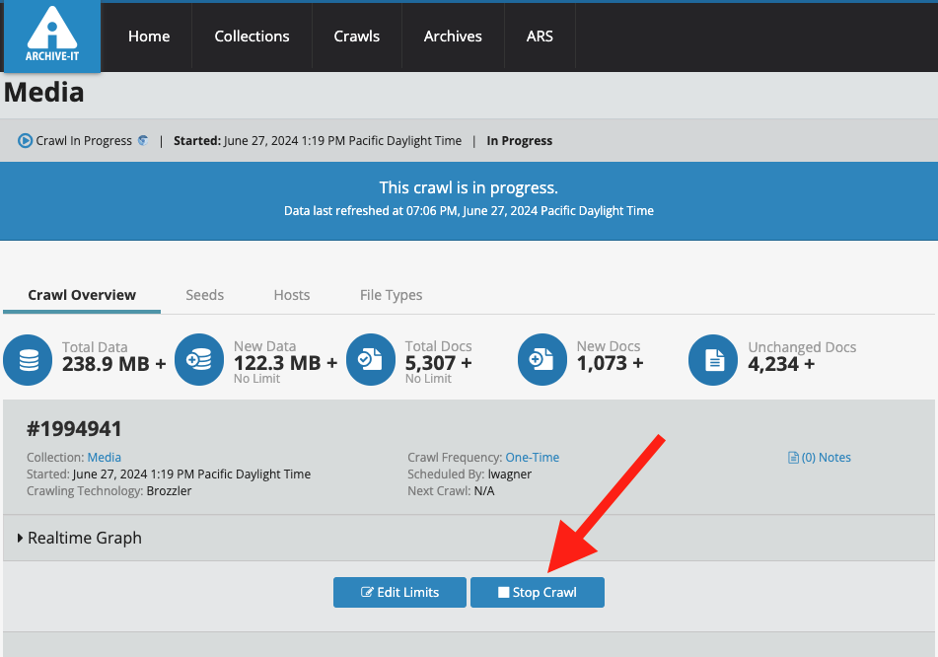Click the refresh icon beside Crawl In Progress
The height and width of the screenshot is (657, 938).
143,141
